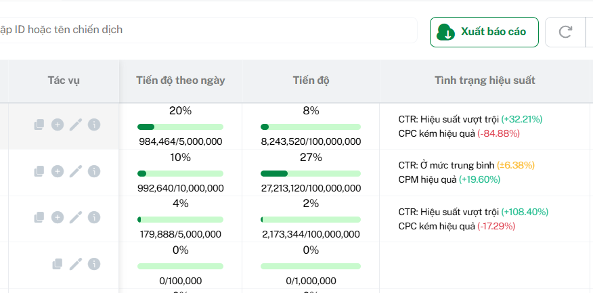Image resolution: width=593 pixels, height=293 pixels.
Task: Open info icon in the 0/100,000 row
Action: click(x=94, y=264)
